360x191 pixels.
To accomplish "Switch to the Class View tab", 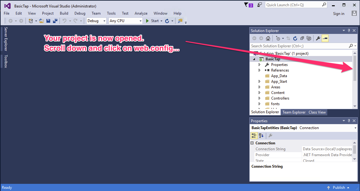I will (317, 112).
